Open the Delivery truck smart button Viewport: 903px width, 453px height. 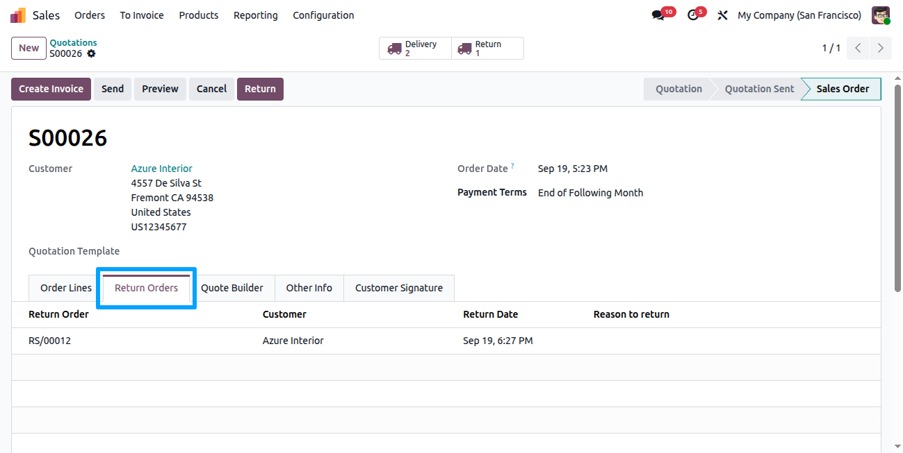pyautogui.click(x=415, y=49)
